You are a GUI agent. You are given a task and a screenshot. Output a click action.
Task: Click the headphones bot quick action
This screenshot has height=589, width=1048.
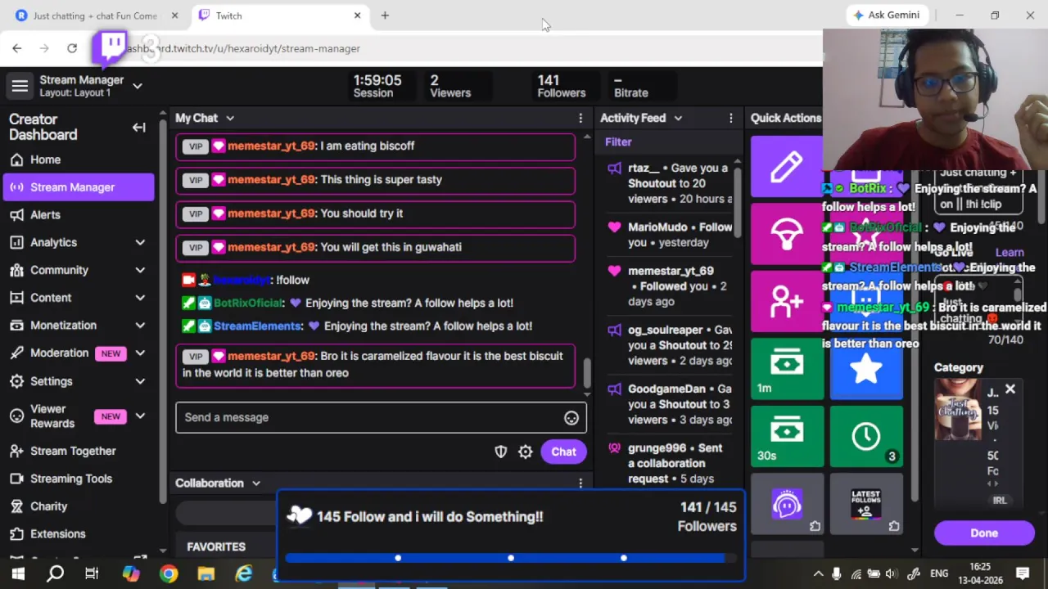[787, 503]
